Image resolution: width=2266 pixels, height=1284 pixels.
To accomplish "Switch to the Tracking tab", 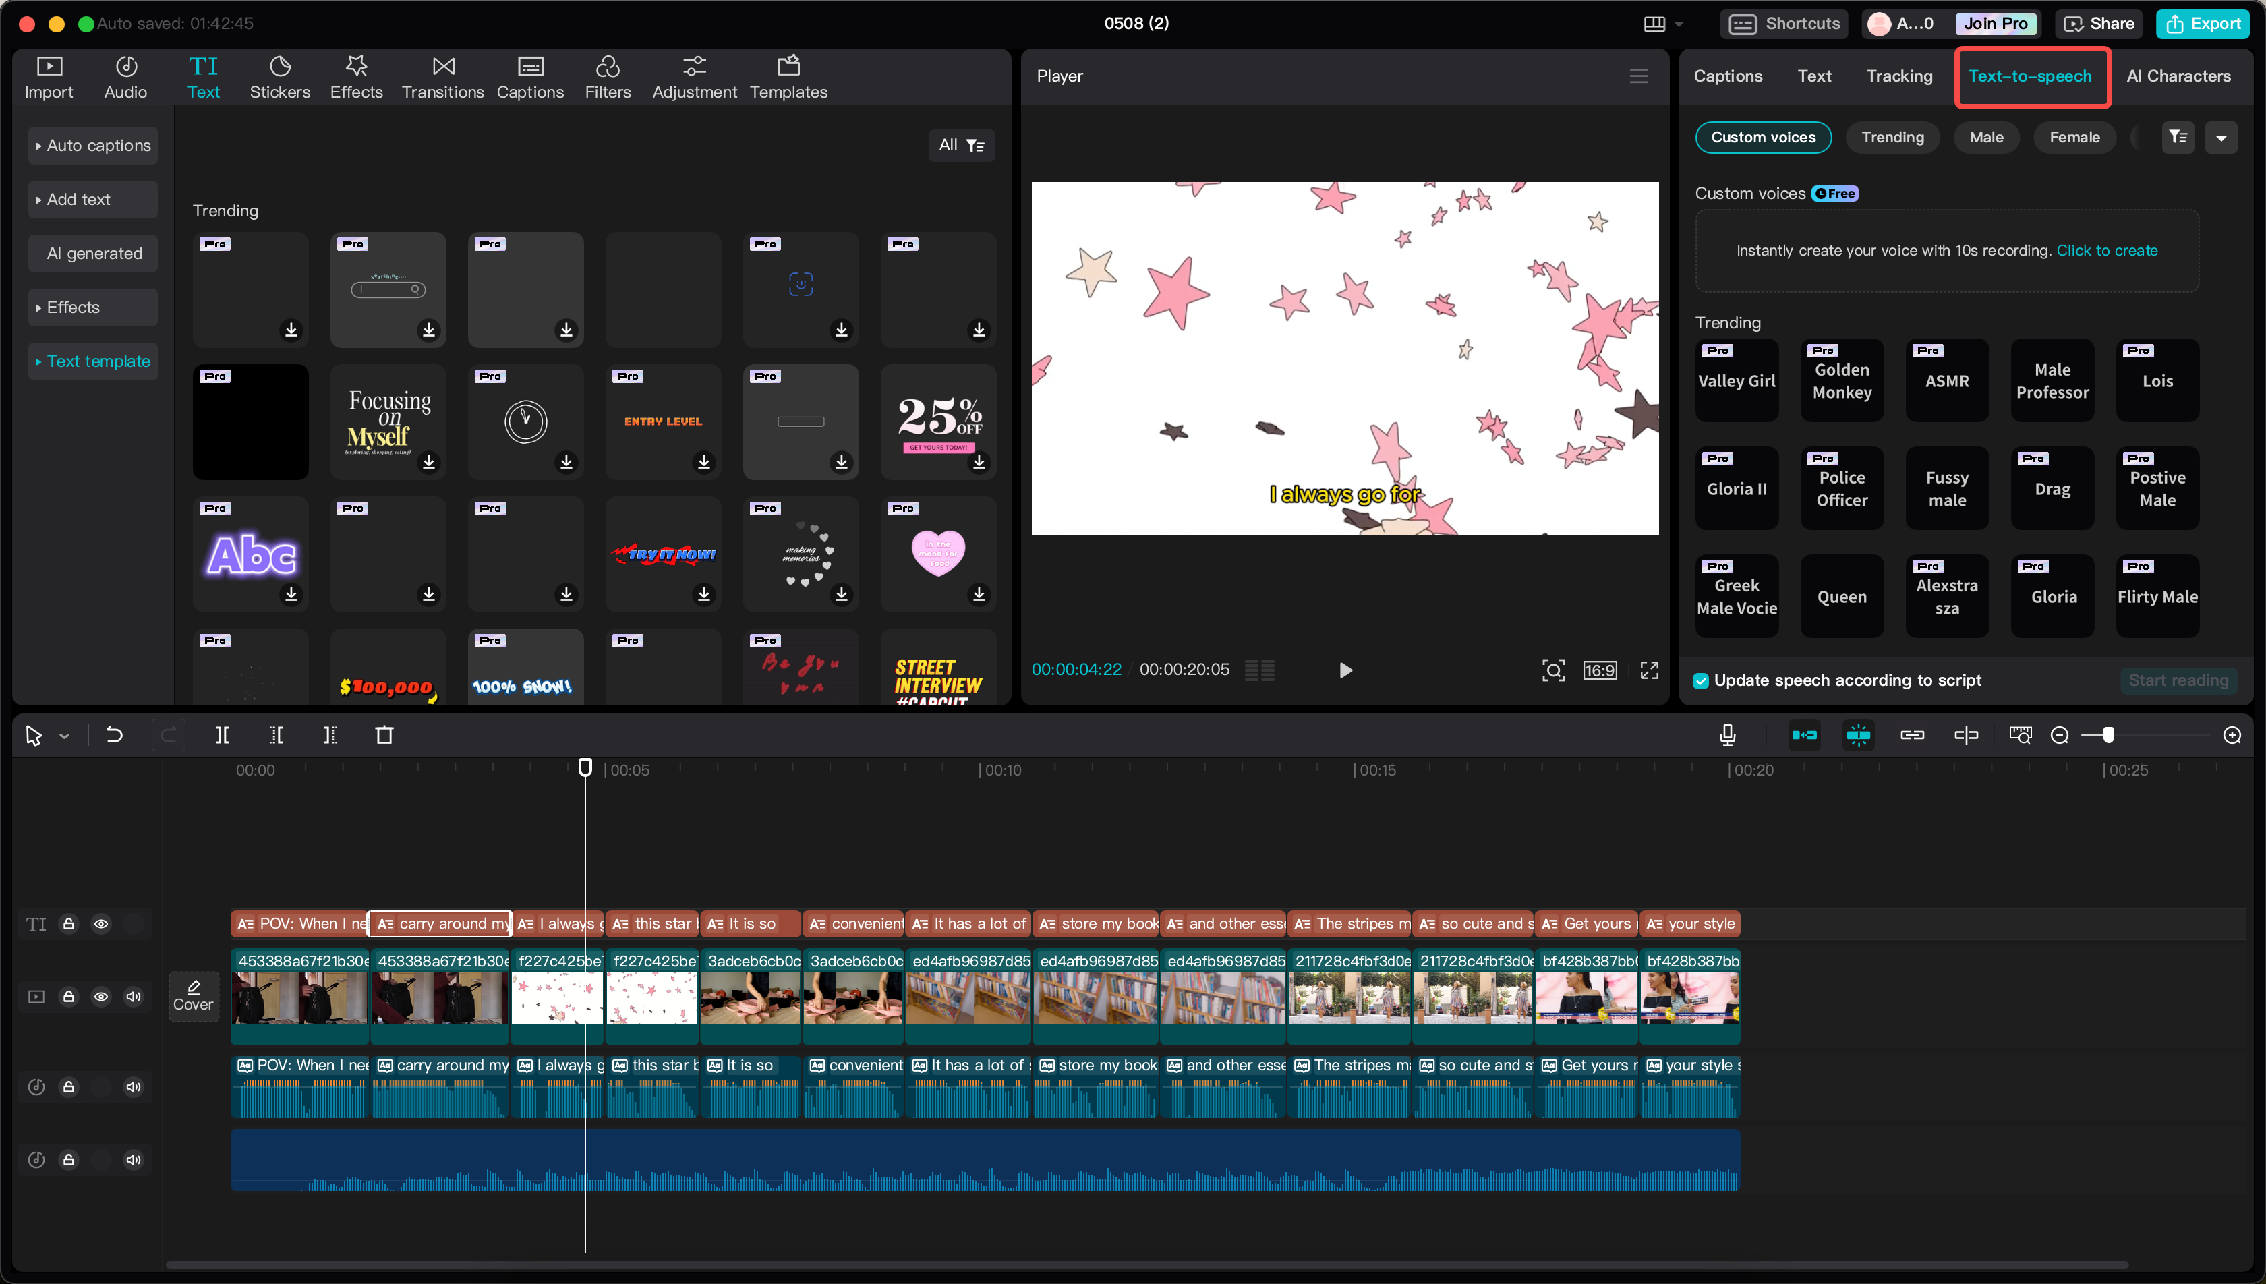I will click(1899, 76).
